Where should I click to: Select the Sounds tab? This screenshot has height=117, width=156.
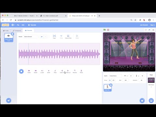pos(28,31)
